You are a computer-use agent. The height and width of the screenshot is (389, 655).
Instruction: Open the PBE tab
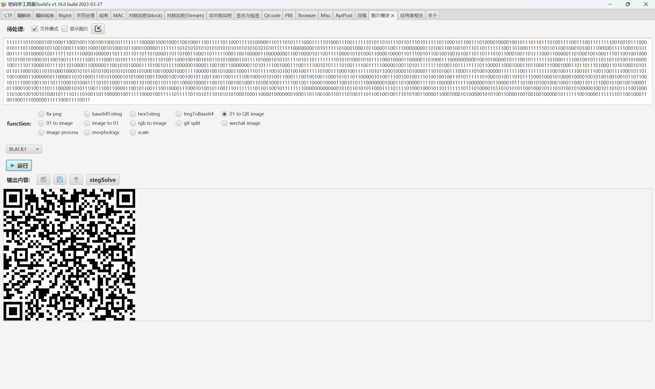[289, 15]
